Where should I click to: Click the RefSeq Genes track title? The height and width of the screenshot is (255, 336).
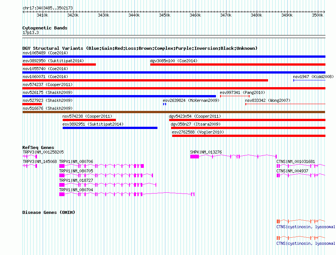(x=38, y=147)
